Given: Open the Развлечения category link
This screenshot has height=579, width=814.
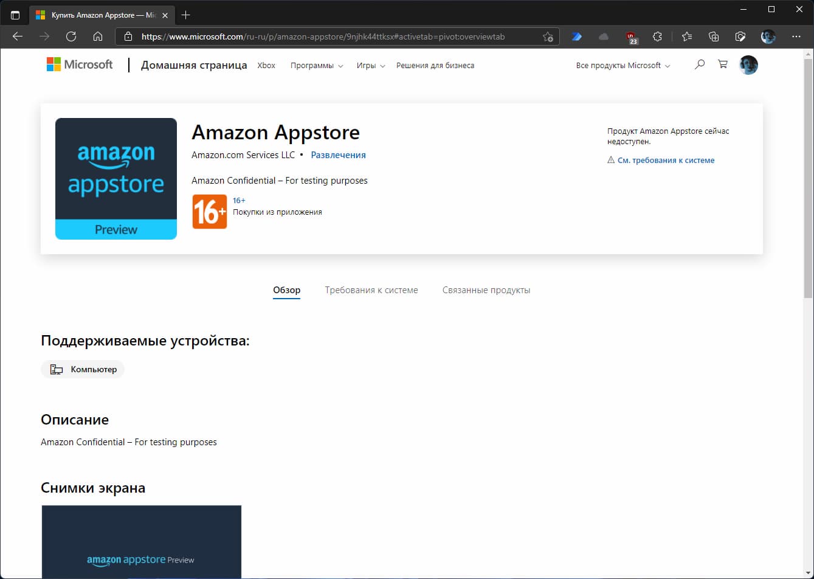Looking at the screenshot, I should pyautogui.click(x=338, y=155).
